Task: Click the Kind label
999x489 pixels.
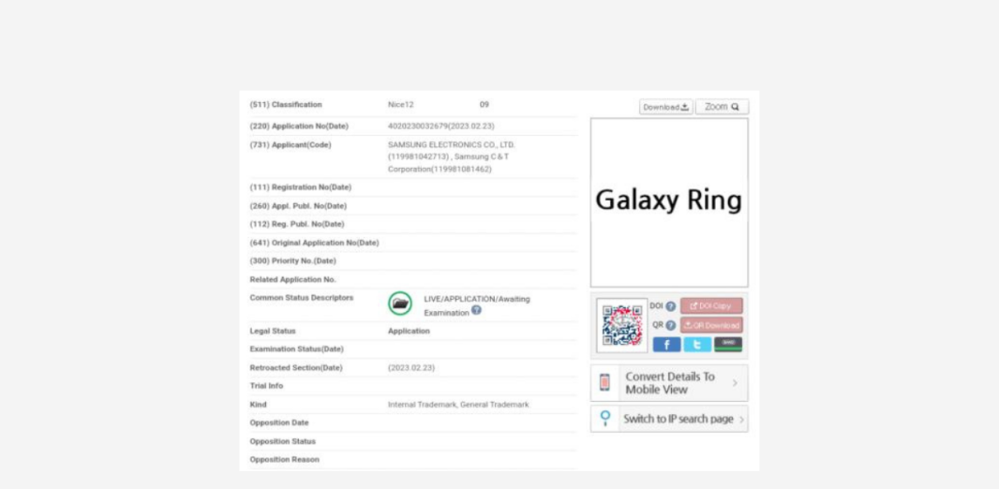Action: [258, 405]
